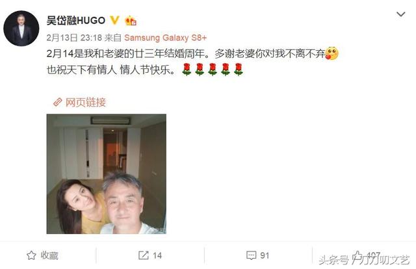416x269 pixels.
Task: Click the 收藏 favorite label
Action: (49, 255)
